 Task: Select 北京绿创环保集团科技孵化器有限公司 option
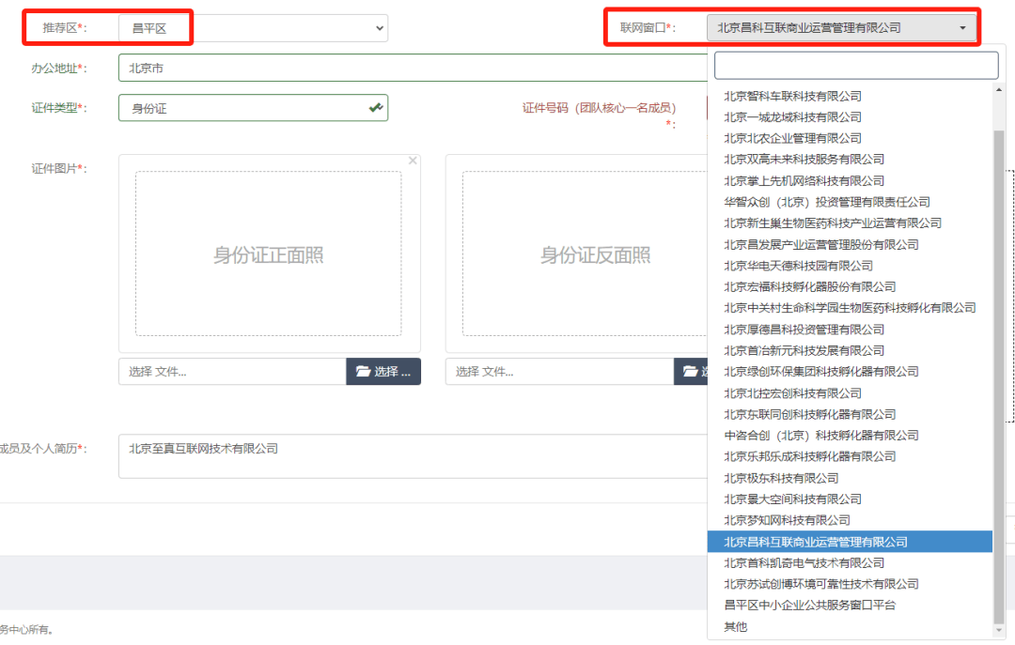click(x=850, y=372)
